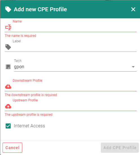Image resolution: width=140 pixels, height=155 pixels.
Task: Close the Add new CPE Profile dialog
Action: click(133, 9)
